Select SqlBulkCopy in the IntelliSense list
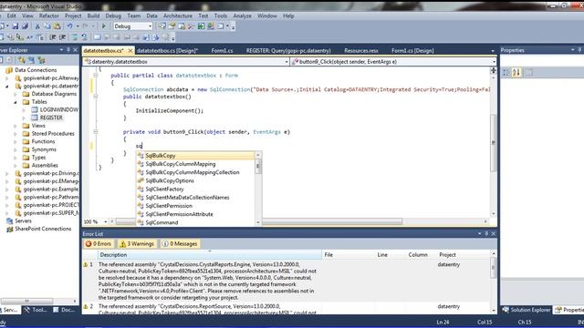Image resolution: width=584 pixels, height=328 pixels. 195,156
